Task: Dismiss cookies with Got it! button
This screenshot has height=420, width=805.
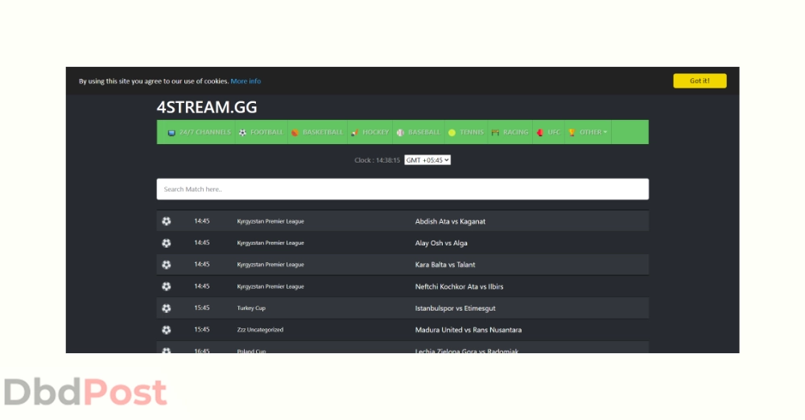Action: 700,80
